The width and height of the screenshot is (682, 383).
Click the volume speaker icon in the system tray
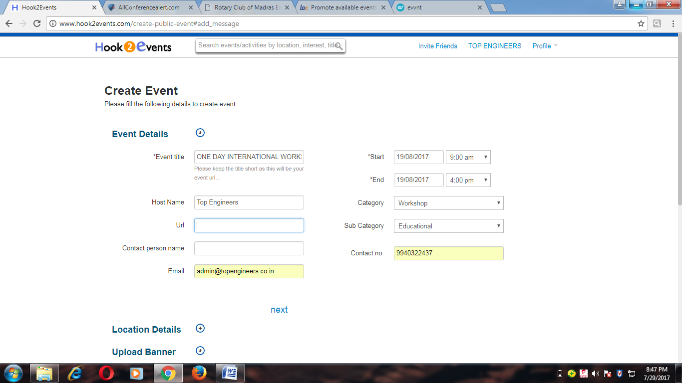click(x=595, y=374)
